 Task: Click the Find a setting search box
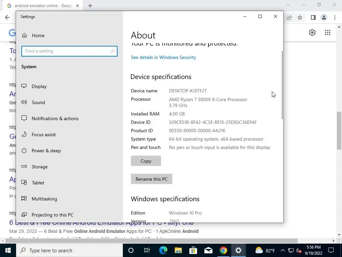coord(69,51)
